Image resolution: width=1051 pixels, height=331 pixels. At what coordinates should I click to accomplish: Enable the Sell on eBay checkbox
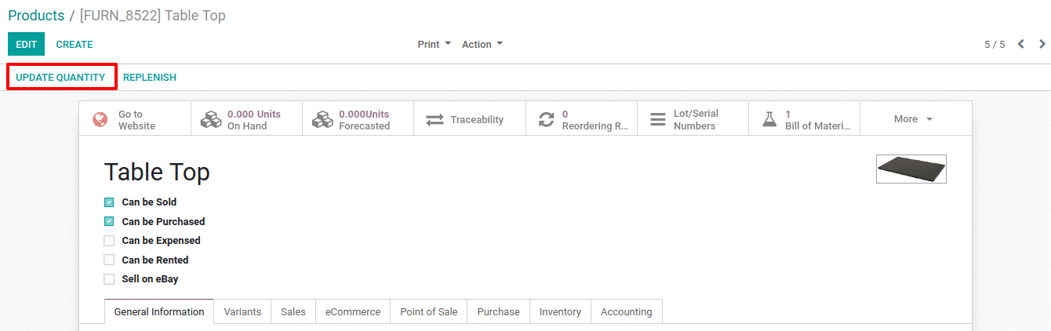tap(109, 279)
